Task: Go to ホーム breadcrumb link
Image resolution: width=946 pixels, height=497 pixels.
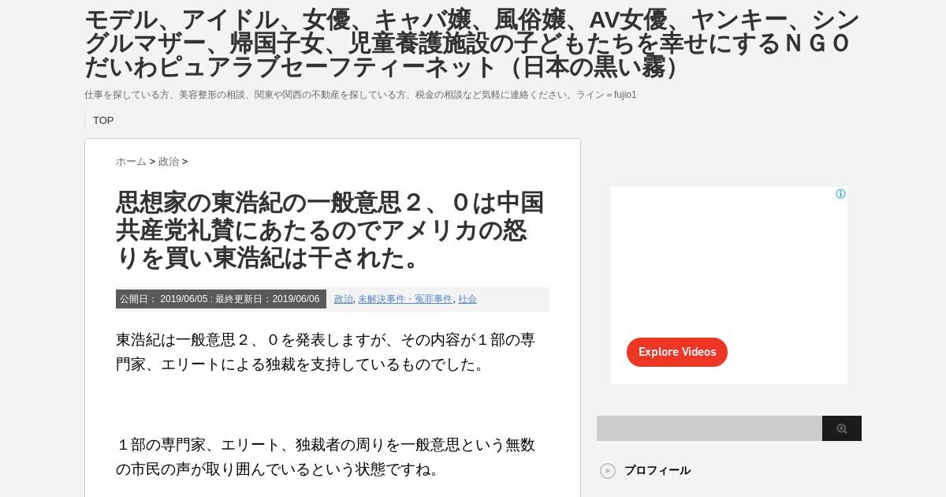Action: click(x=131, y=162)
